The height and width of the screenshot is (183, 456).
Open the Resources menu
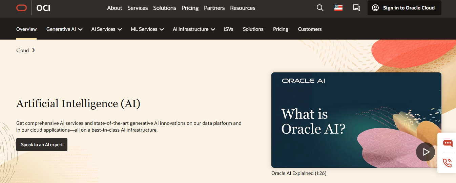[x=243, y=8]
